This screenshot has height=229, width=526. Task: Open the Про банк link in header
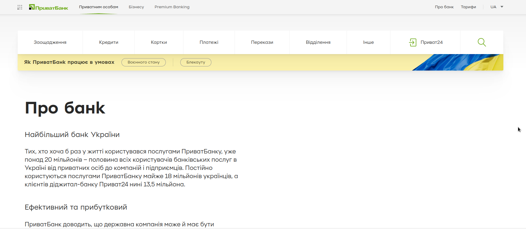click(x=444, y=7)
